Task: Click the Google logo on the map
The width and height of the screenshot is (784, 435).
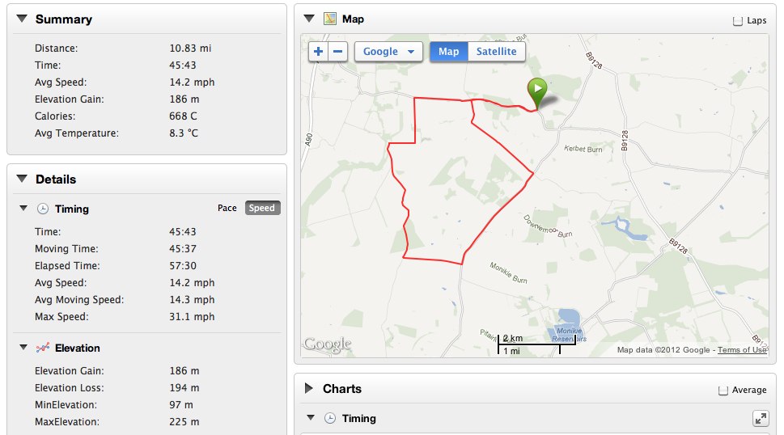Action: click(x=327, y=344)
